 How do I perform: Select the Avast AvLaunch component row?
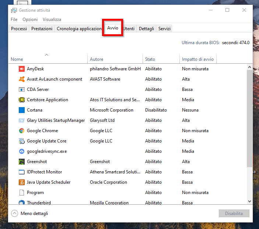tap(55, 79)
